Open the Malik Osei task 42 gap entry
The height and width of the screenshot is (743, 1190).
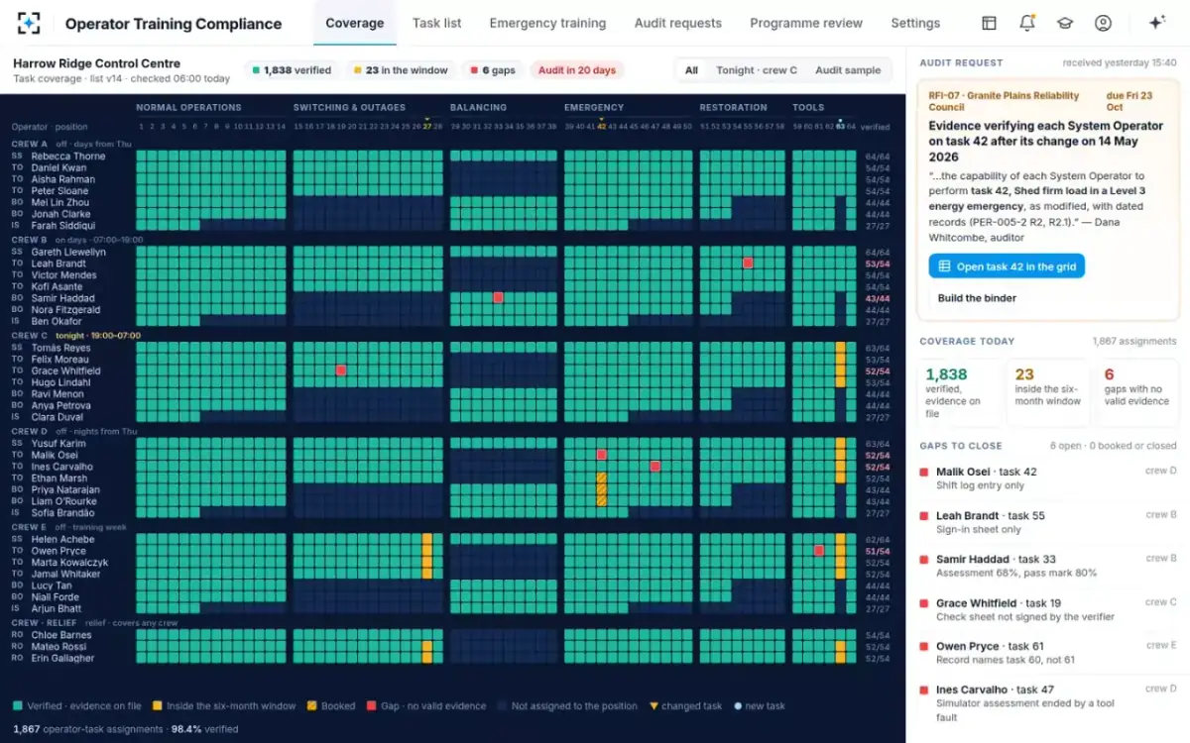pos(1047,478)
